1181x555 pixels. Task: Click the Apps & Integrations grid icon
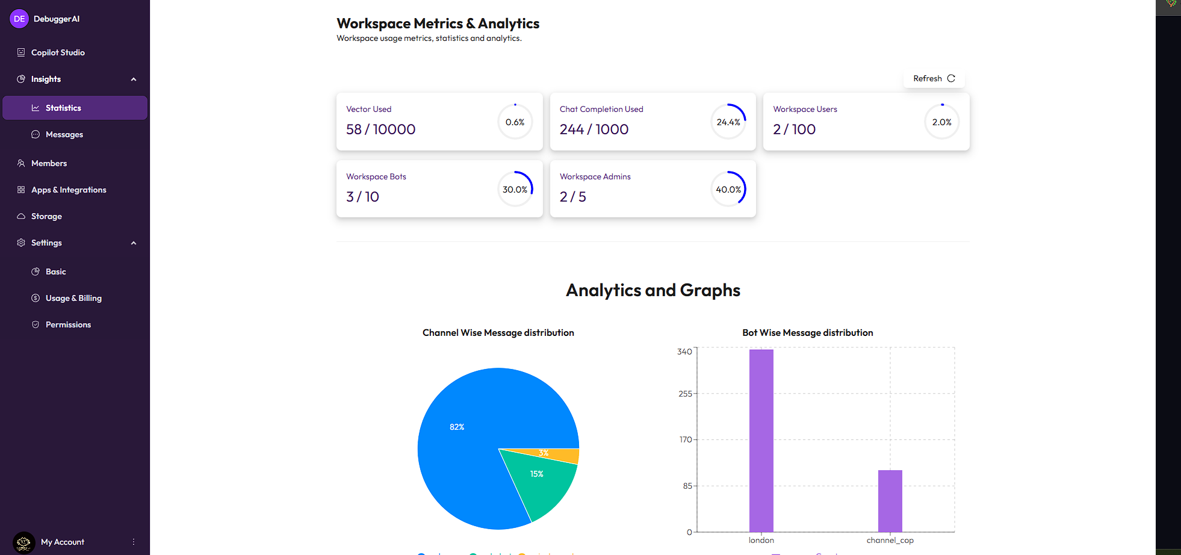click(21, 190)
